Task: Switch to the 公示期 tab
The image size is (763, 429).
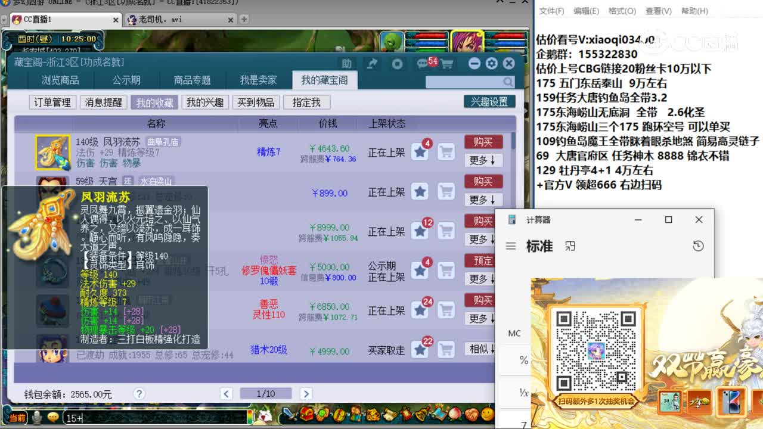Action: point(126,80)
